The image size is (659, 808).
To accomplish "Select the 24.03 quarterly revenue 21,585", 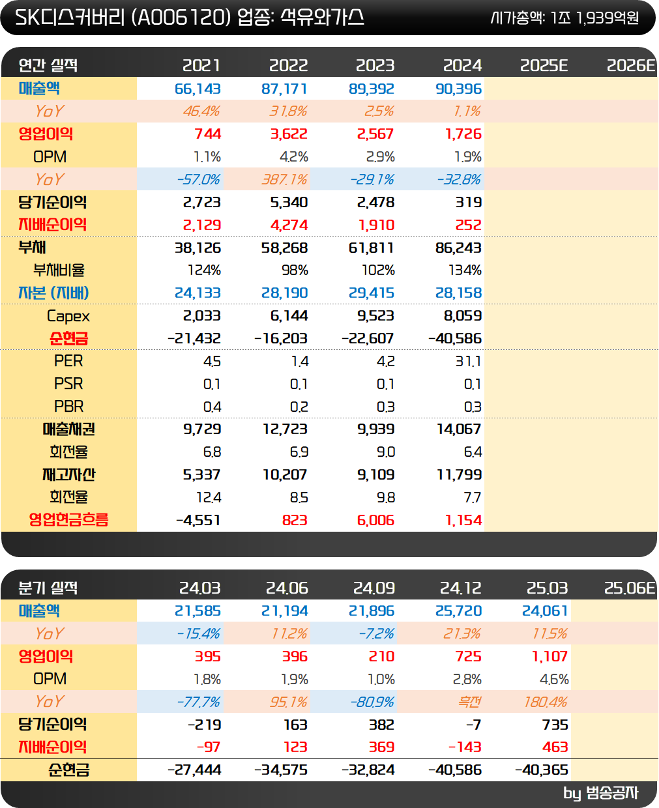I will tap(198, 611).
